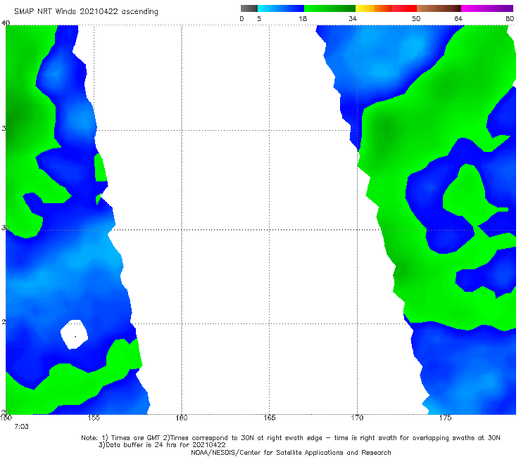Viewport: 521px width, 457px height.
Task: Click the blue segment of the color bar
Action: (x=281, y=8)
